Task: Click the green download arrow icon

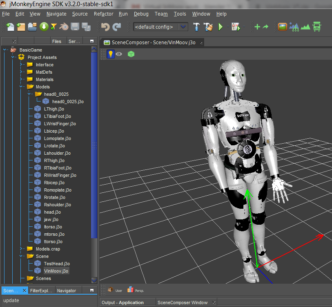Action: [x=44, y=27]
